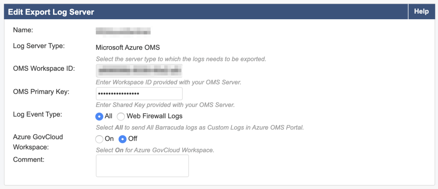Click the Log Event Type: label
The width and height of the screenshot is (438, 189).
tap(38, 114)
